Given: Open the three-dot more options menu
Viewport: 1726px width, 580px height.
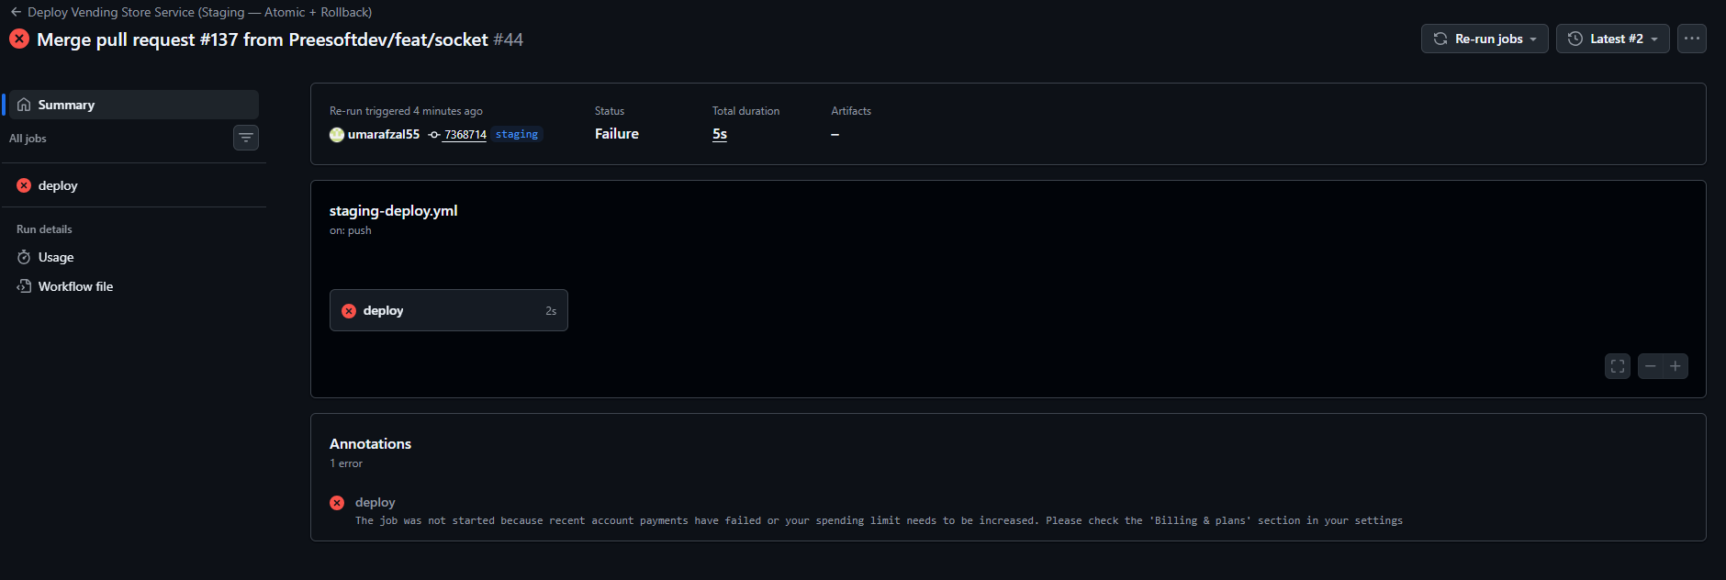Looking at the screenshot, I should click(x=1692, y=39).
